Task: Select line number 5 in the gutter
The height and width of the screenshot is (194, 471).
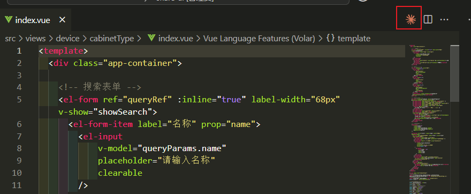Action: pos(19,100)
